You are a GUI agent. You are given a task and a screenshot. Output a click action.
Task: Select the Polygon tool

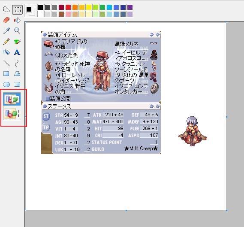[x=17, y=74]
